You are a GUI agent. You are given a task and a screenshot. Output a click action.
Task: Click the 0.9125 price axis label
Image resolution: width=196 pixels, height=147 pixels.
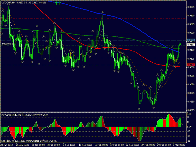[191, 59]
